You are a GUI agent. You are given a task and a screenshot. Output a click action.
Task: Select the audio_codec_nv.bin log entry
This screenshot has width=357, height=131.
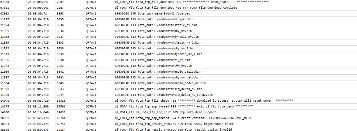tap(160, 83)
